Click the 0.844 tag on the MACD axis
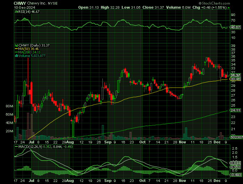The image size is (243, 184). 236,163
